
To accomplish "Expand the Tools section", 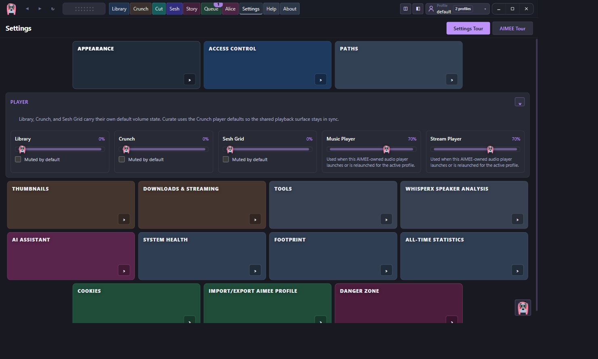I will point(386,219).
